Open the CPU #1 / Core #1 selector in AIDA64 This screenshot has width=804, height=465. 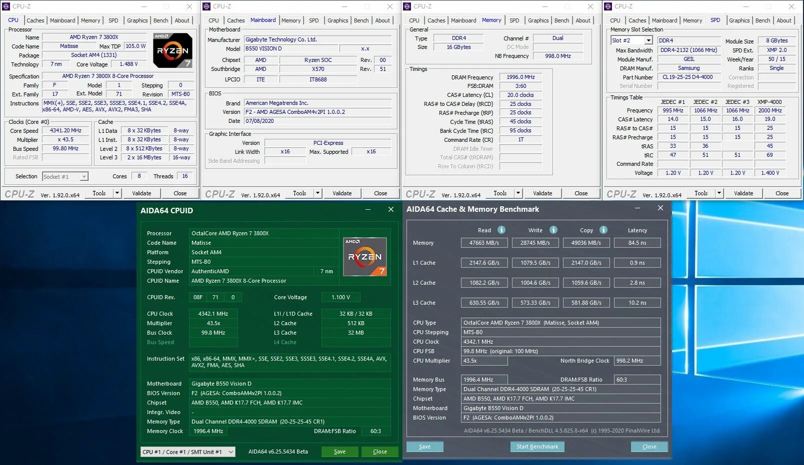click(x=187, y=452)
